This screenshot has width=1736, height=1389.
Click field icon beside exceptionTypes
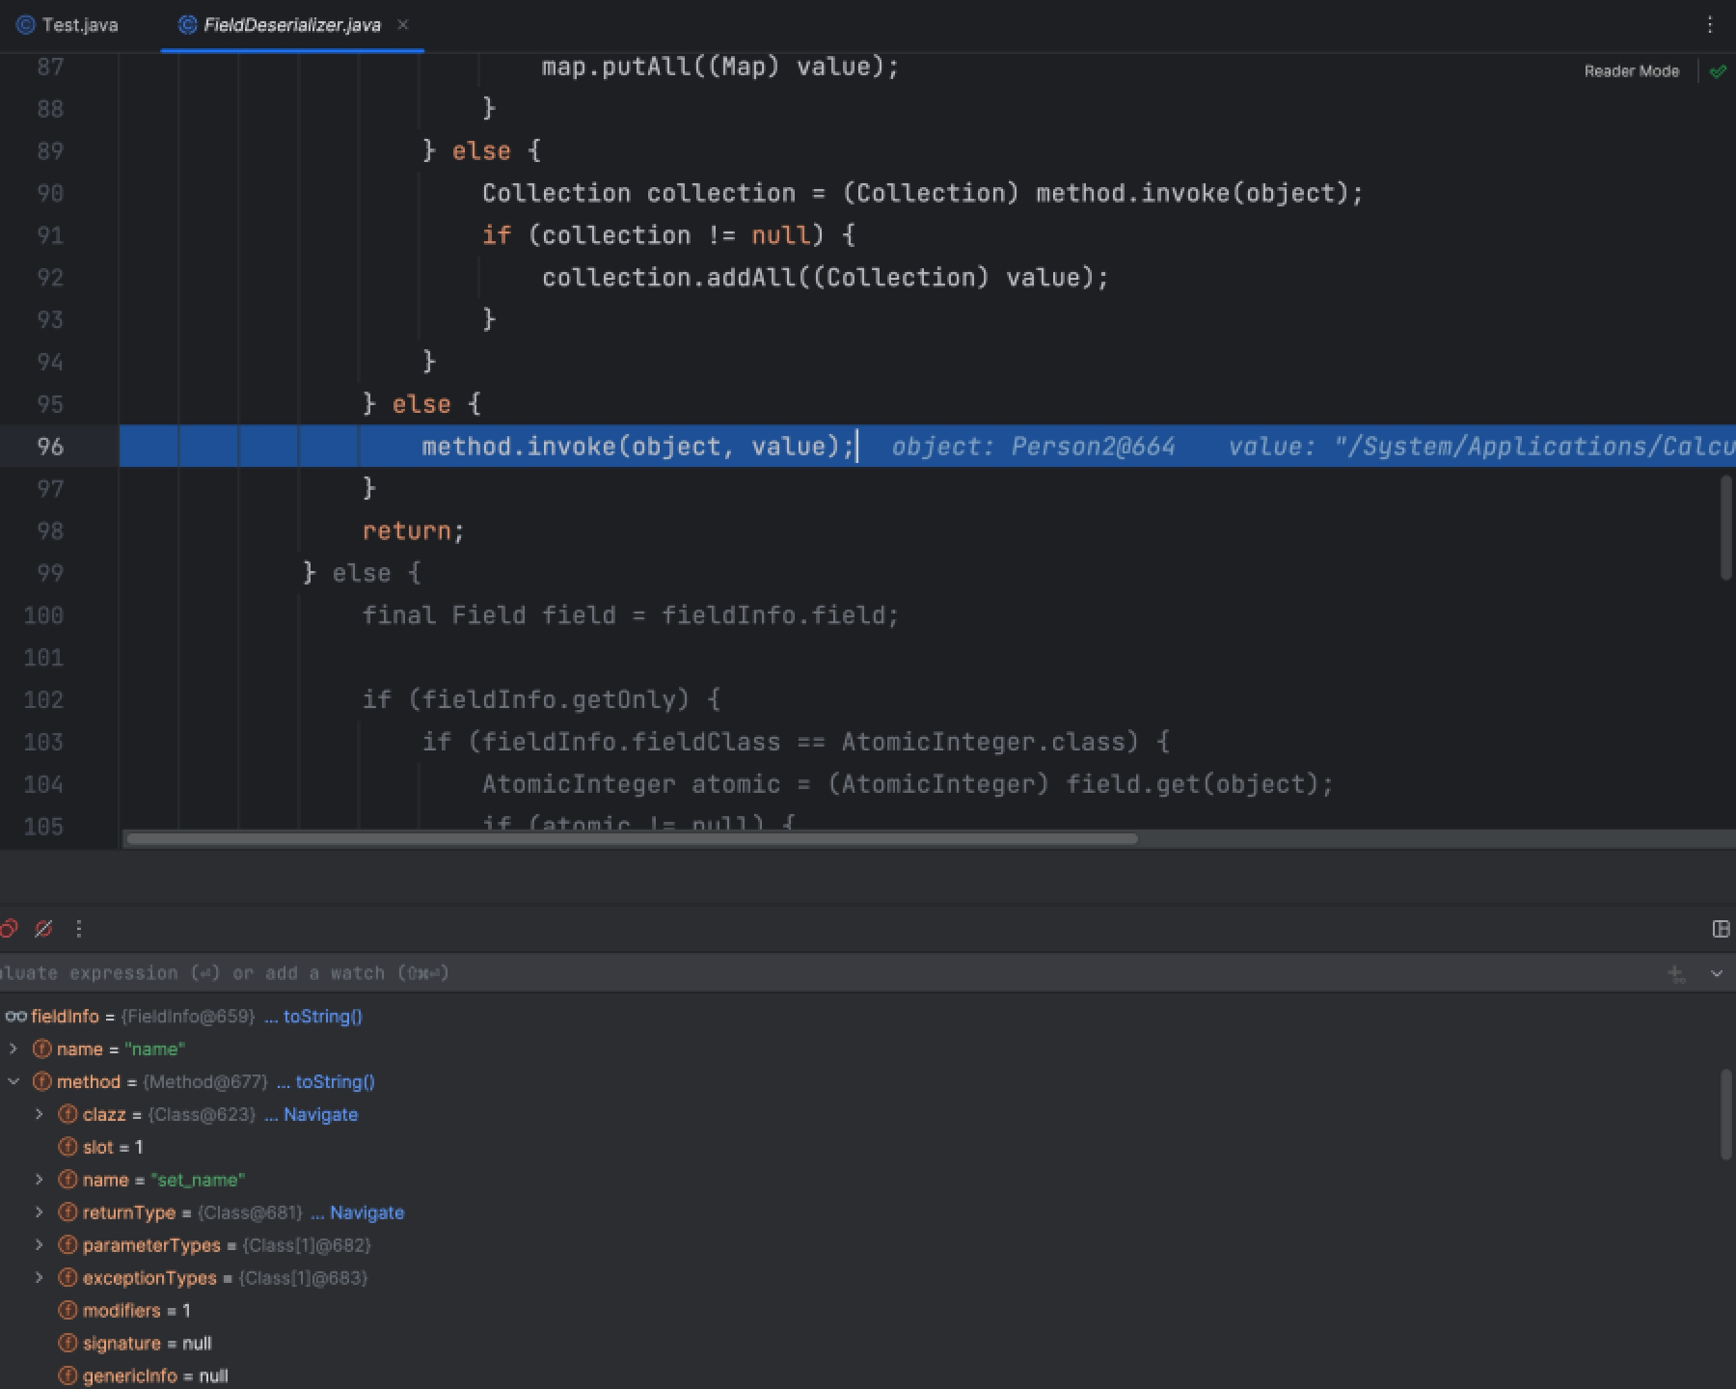tap(68, 1279)
